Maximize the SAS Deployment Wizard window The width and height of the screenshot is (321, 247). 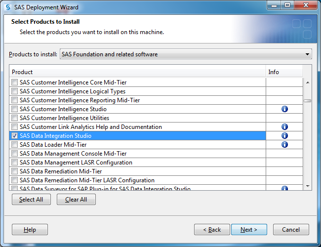point(287,5)
